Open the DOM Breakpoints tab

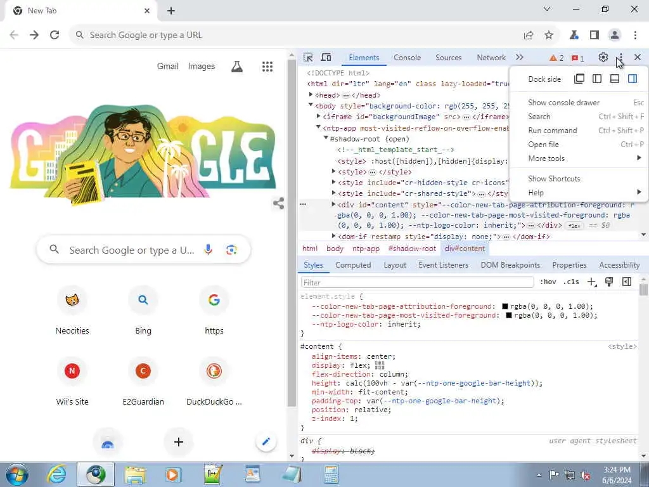[x=510, y=265]
